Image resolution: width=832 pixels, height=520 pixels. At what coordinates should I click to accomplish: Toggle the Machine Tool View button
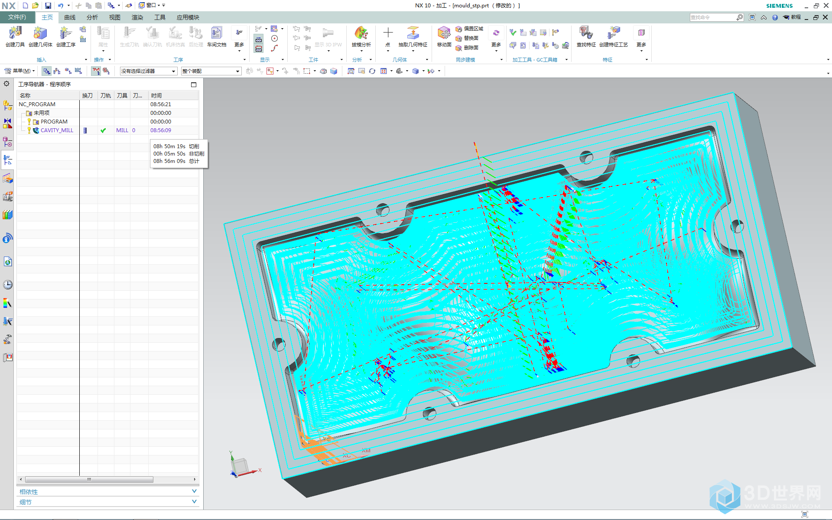[57, 71]
